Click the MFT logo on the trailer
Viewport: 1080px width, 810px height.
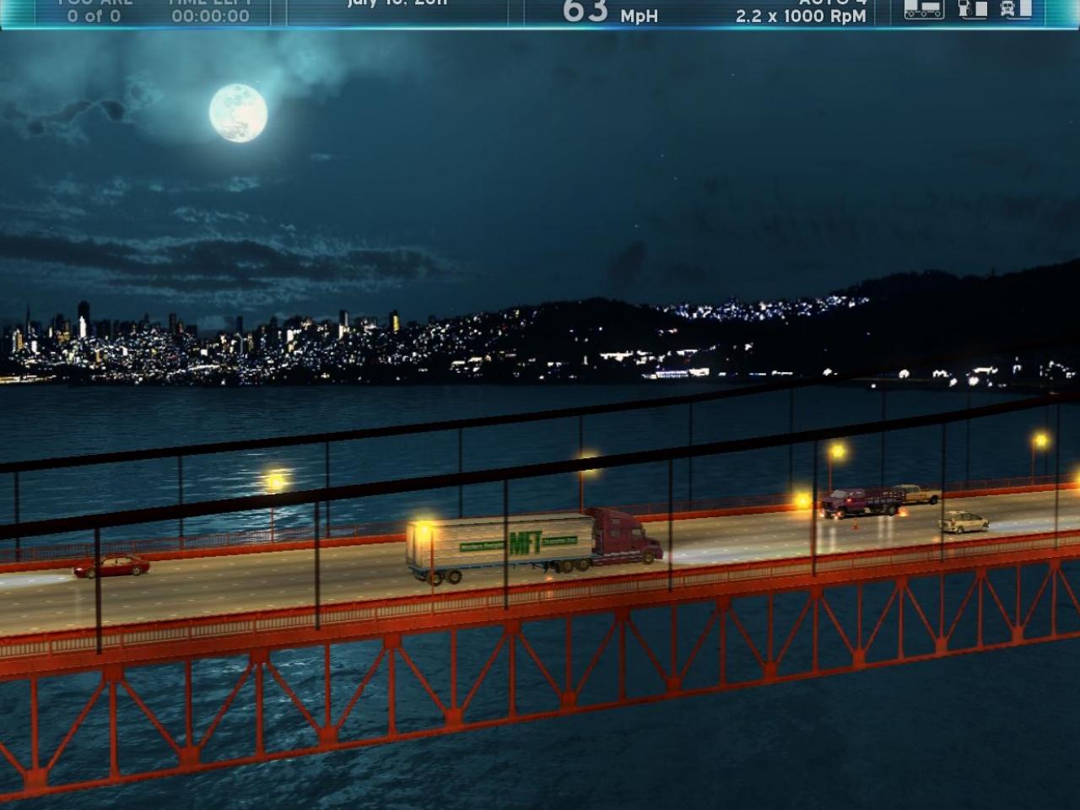[x=524, y=543]
